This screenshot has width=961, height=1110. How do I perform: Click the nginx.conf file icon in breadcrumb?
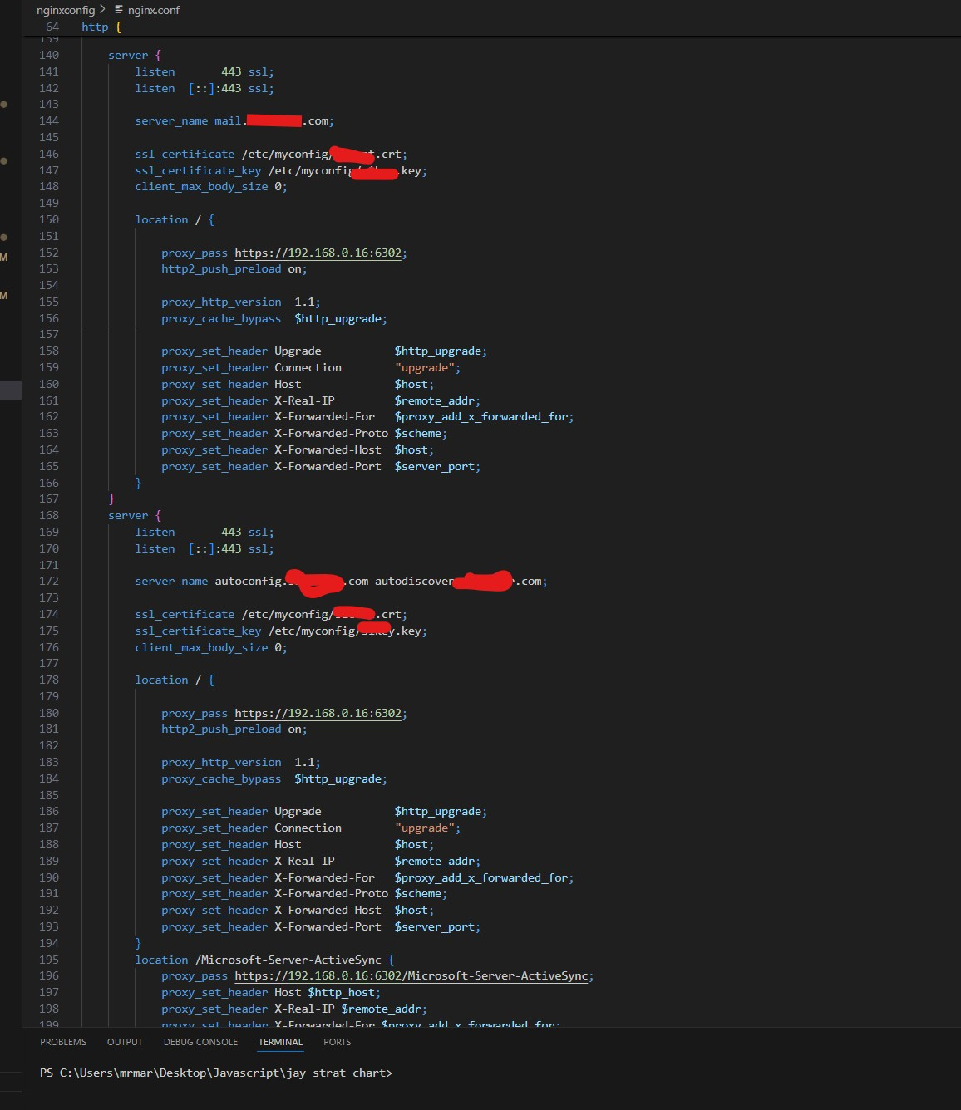point(118,10)
